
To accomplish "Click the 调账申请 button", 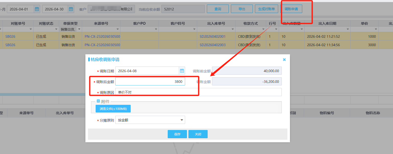I will coord(291,9).
